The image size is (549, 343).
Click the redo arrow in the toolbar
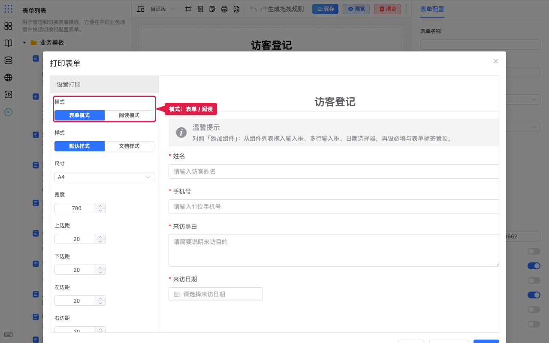(x=264, y=9)
